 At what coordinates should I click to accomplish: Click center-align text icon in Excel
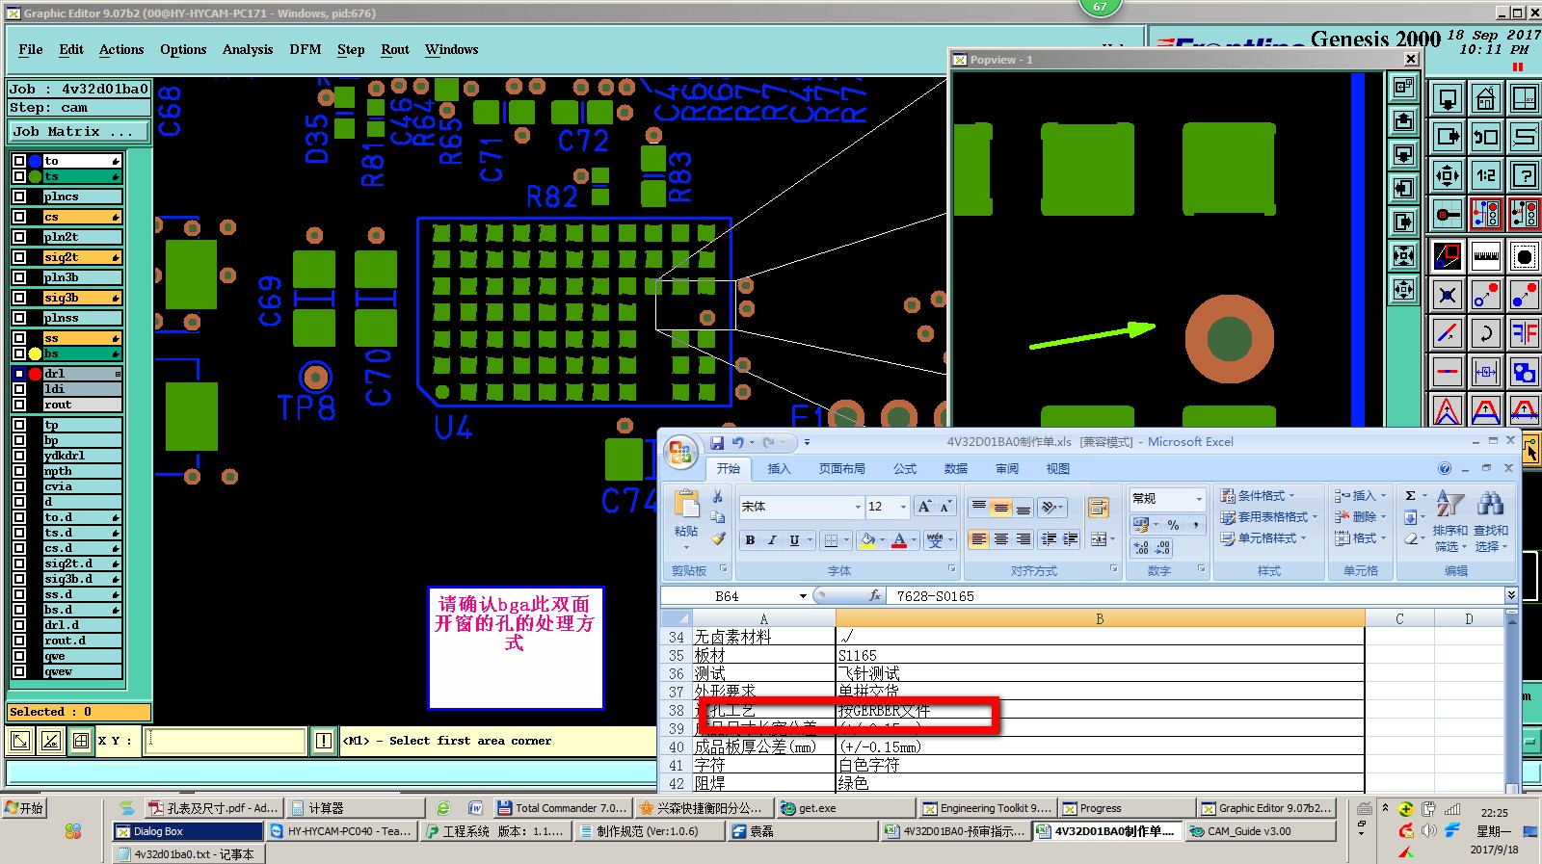click(x=1001, y=539)
